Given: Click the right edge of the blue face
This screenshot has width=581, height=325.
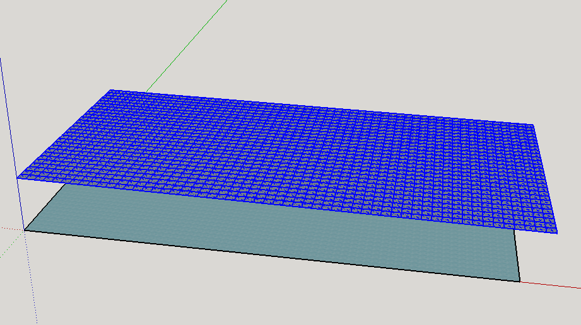Looking at the screenshot, I should point(547,180).
